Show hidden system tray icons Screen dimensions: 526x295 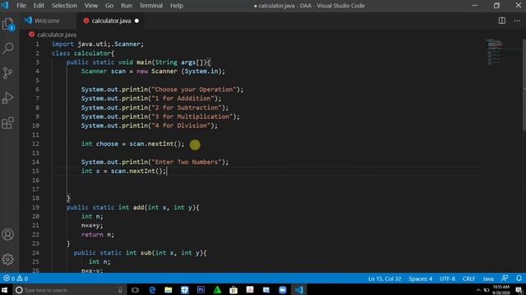478,290
